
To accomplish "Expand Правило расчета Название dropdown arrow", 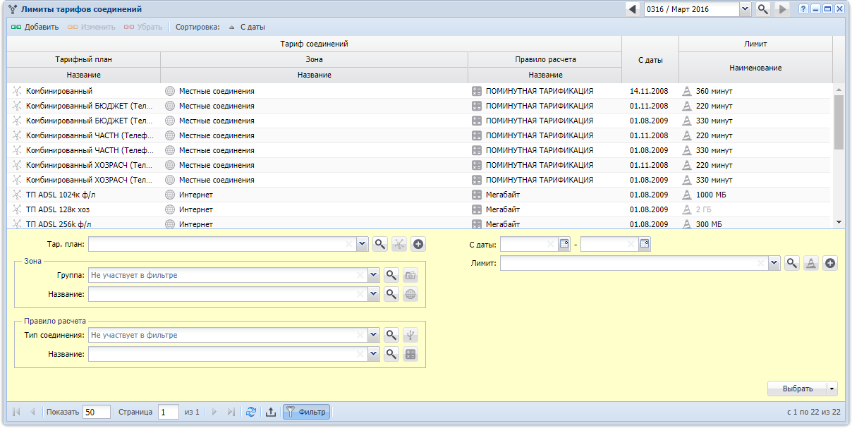I will click(374, 354).
